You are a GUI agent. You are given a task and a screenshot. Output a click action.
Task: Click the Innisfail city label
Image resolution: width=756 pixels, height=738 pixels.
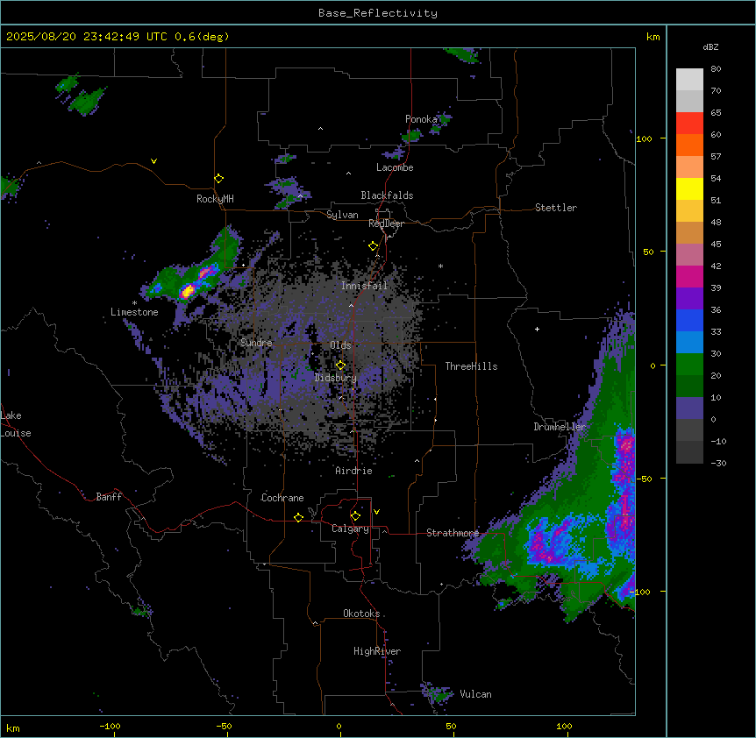coord(365,286)
